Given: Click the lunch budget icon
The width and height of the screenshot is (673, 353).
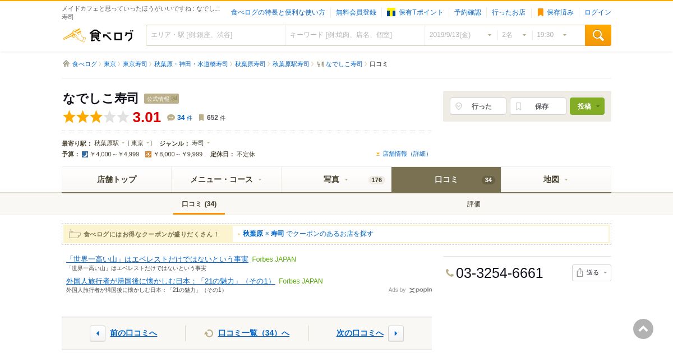Looking at the screenshot, I should tap(149, 155).
